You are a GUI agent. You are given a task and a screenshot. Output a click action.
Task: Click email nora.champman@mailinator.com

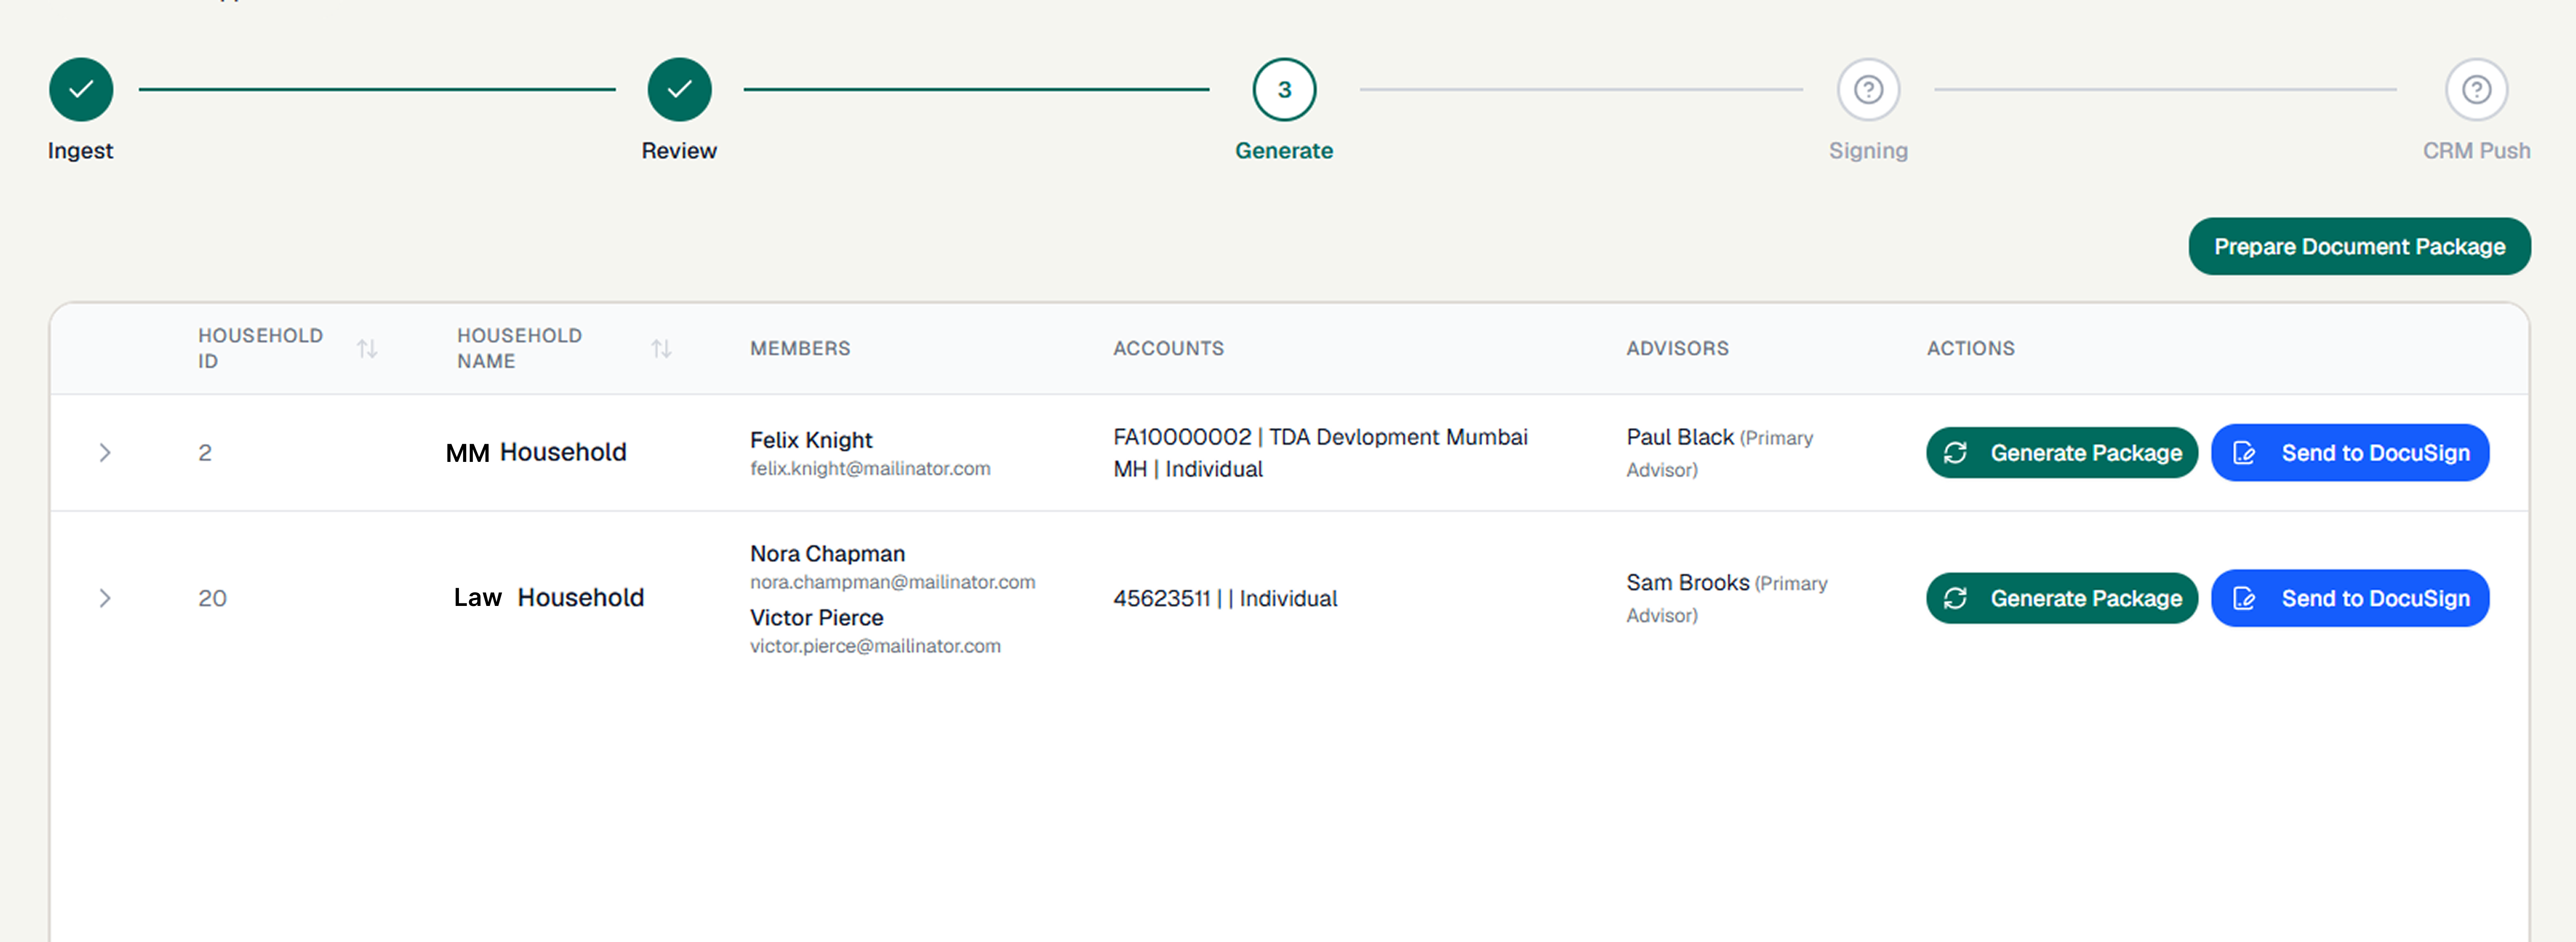(892, 582)
